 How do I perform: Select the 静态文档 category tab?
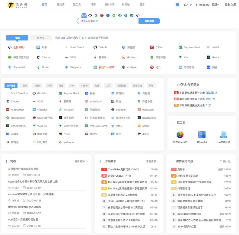[x=138, y=85]
